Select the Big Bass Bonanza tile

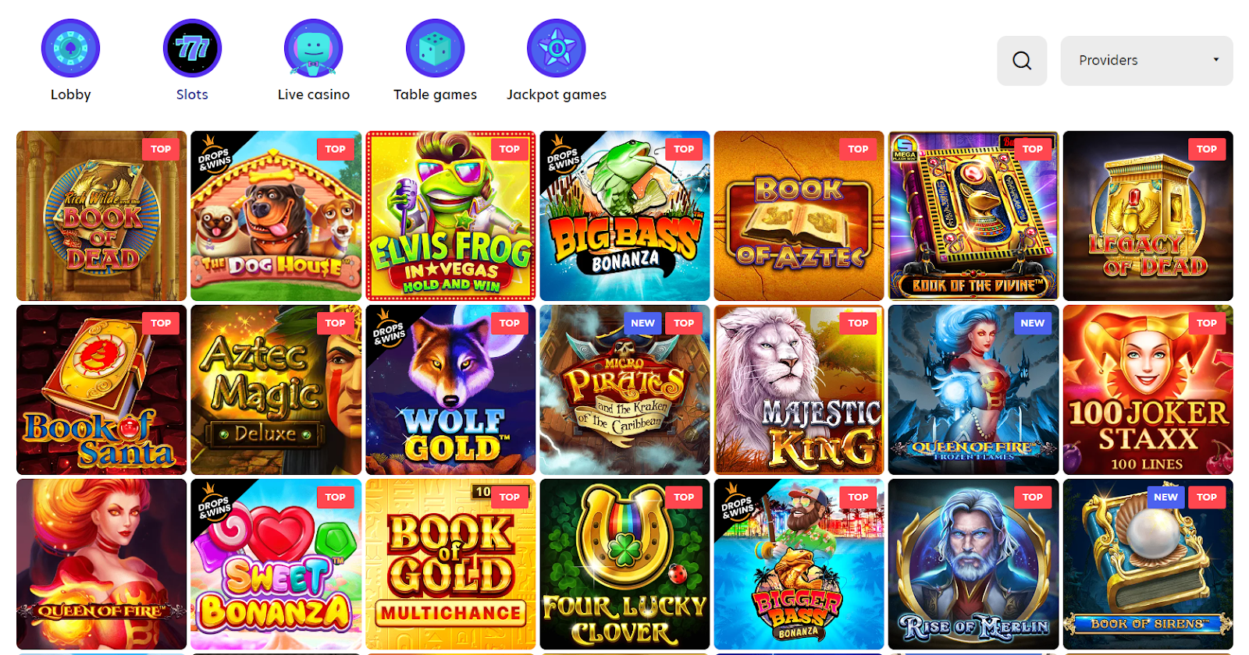pyautogui.click(x=624, y=216)
